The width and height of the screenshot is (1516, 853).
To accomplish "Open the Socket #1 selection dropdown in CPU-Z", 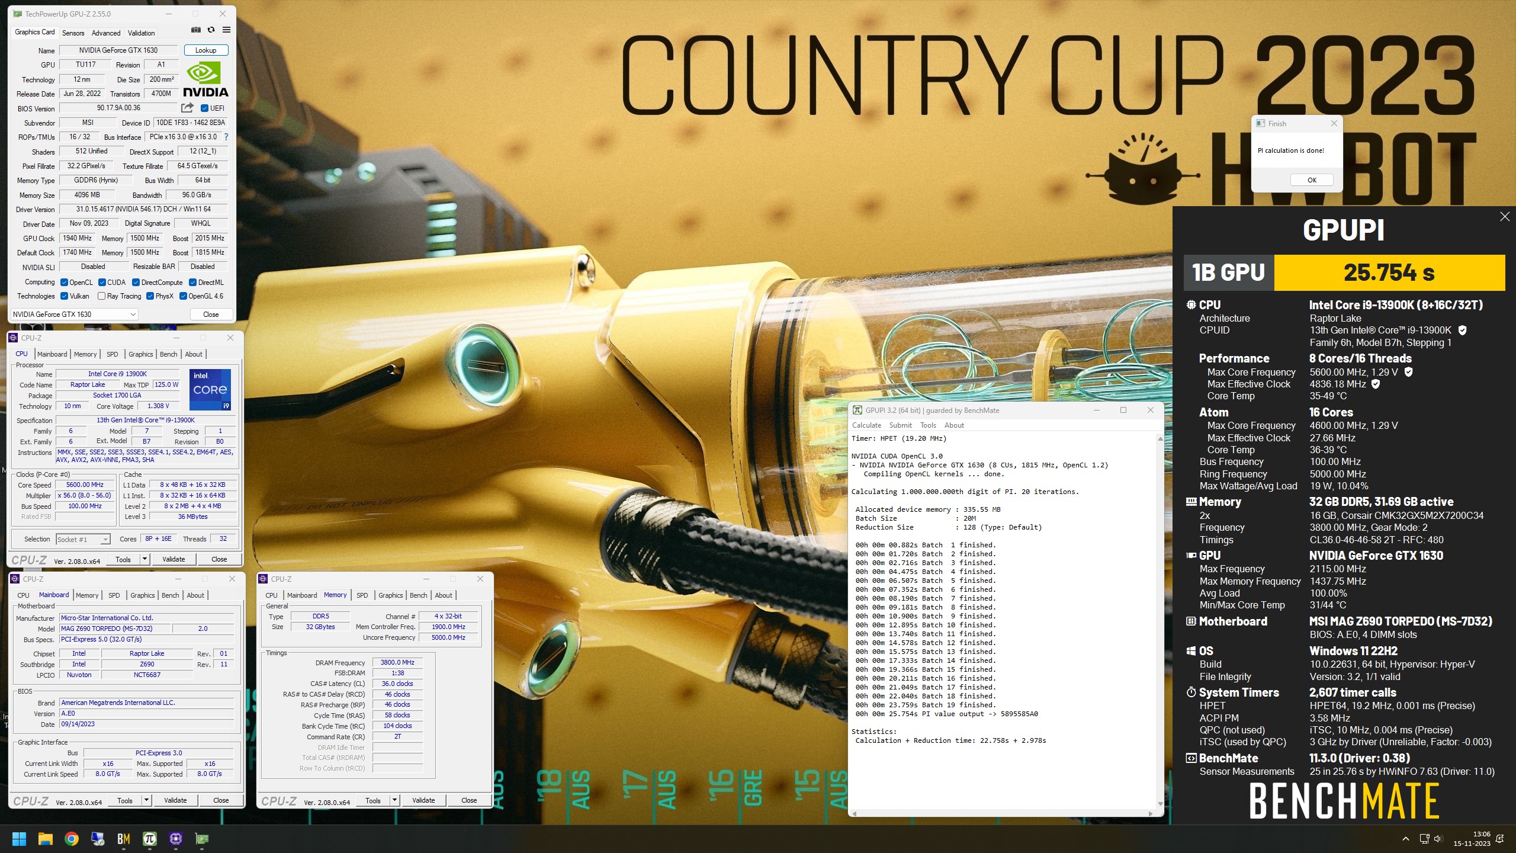I will pyautogui.click(x=83, y=539).
